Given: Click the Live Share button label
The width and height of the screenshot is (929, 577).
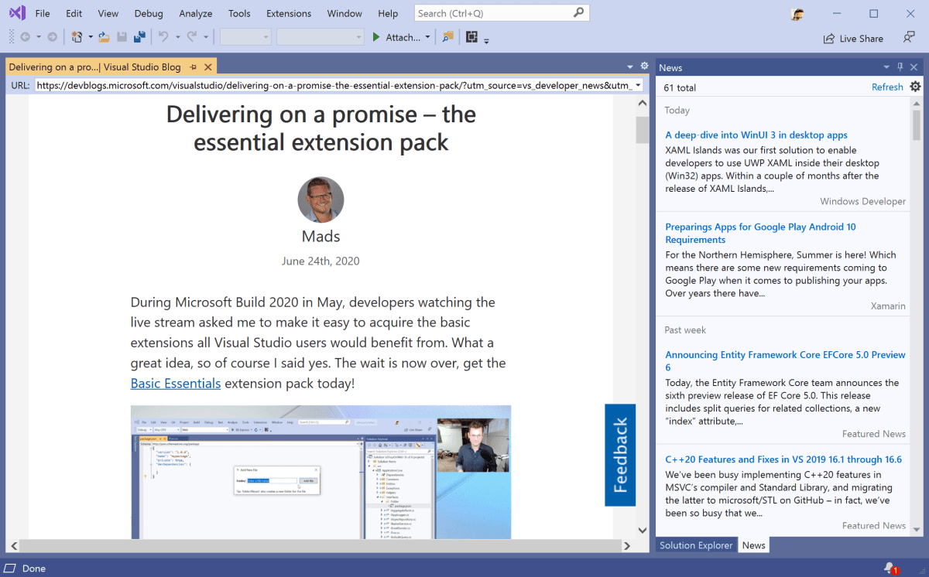Looking at the screenshot, I should coord(861,39).
